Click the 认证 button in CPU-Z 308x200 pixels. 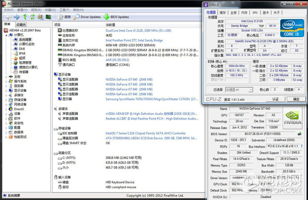tap(276, 99)
